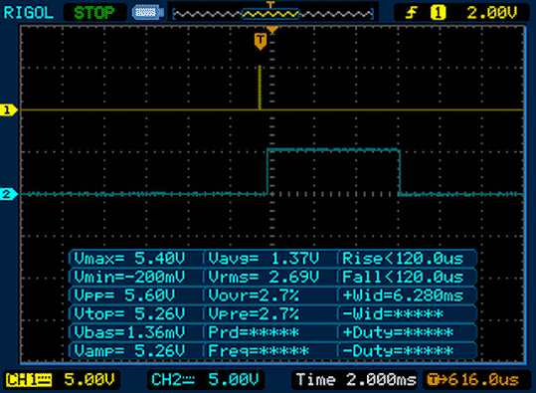Click the +Wid=6.280ms measurement

pyautogui.click(x=403, y=295)
